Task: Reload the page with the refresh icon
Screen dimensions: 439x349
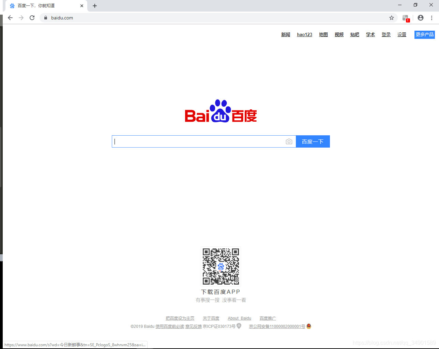Action: coord(32,18)
